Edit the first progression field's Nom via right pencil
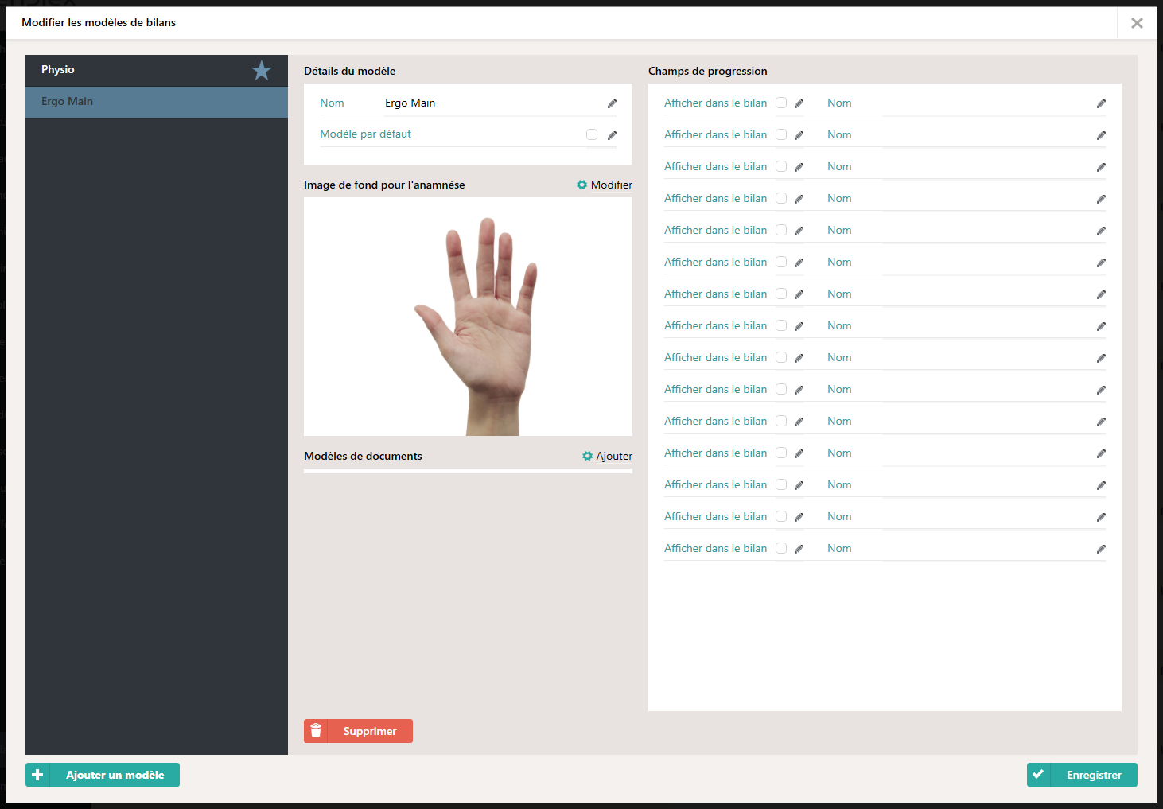 (1101, 103)
